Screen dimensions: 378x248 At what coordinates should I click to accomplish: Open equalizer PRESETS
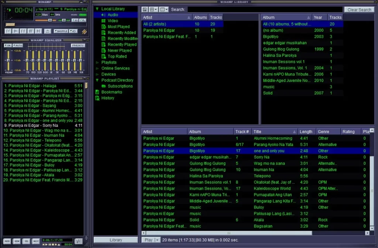pyautogui.click(x=78, y=45)
